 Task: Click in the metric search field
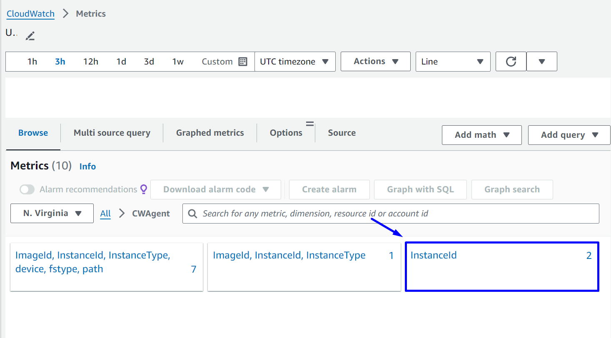tap(396, 214)
